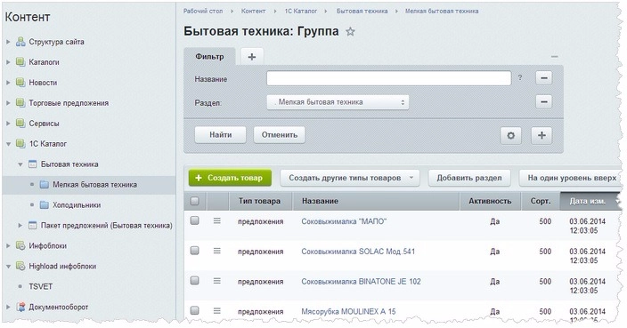Screen dimensions: 627x328
Task: Sort by the Сорт. column header
Action: pyautogui.click(x=541, y=201)
